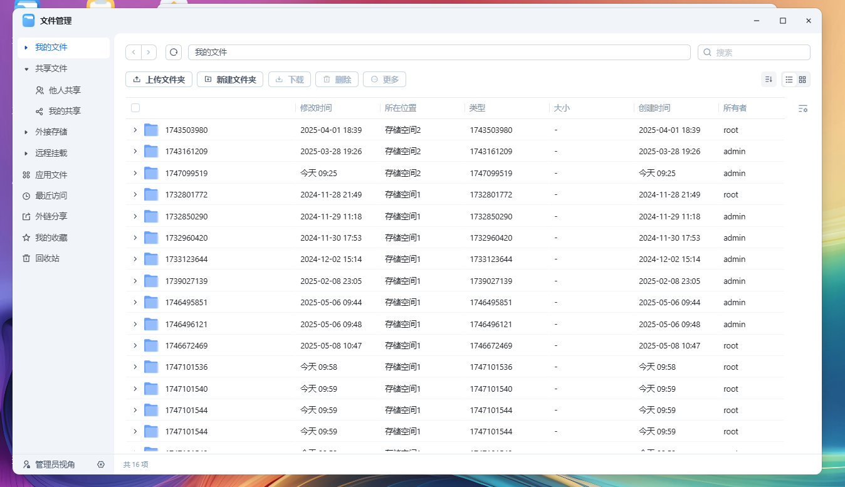Switch to grid view
The width and height of the screenshot is (845, 487).
802,80
